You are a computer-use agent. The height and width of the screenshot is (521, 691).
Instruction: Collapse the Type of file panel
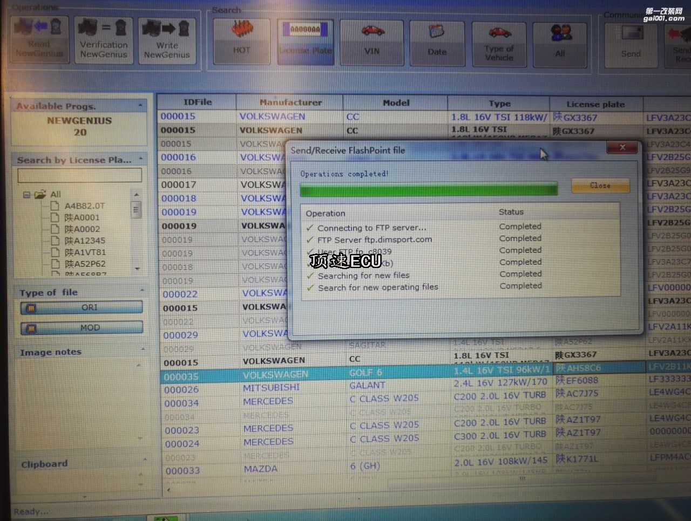tap(142, 291)
